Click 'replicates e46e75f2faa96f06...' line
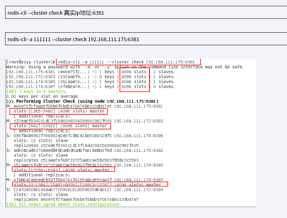 [76, 200]
